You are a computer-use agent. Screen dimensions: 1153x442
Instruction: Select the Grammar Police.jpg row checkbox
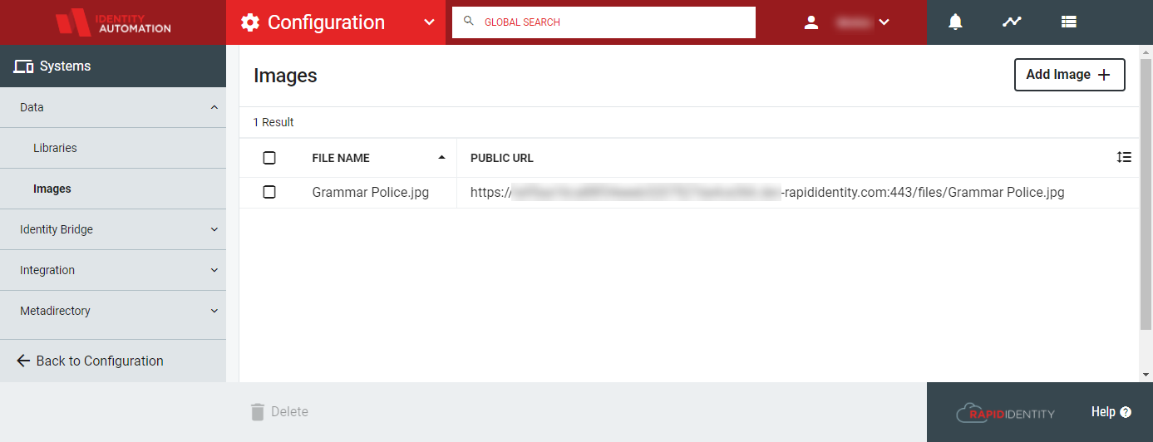point(269,192)
